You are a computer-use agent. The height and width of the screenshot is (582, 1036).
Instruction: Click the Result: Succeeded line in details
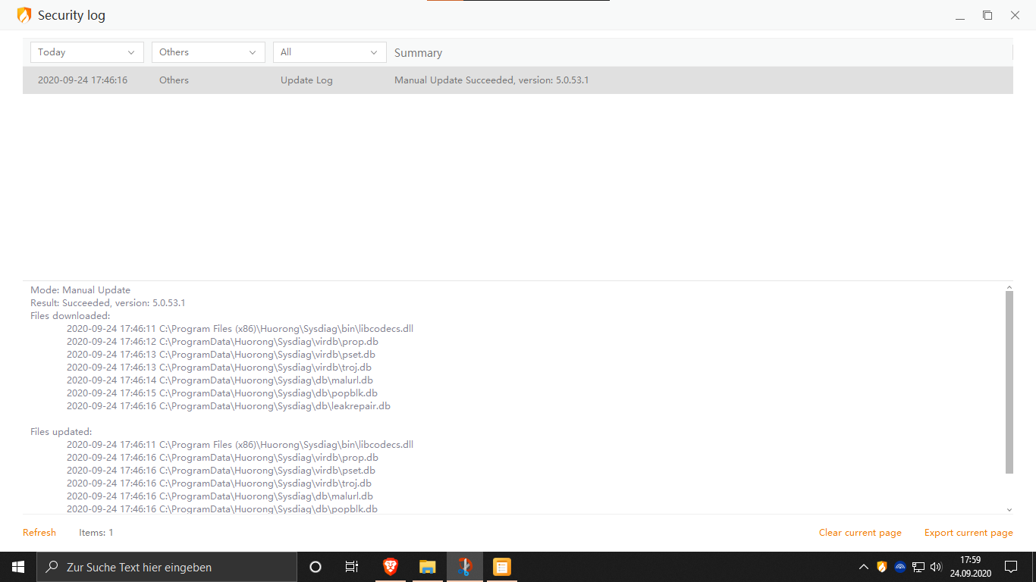[108, 303]
